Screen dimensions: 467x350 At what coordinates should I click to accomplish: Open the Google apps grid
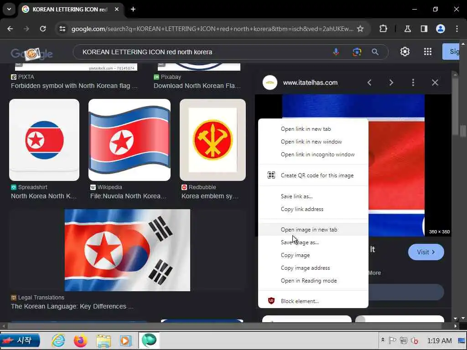pos(428,52)
